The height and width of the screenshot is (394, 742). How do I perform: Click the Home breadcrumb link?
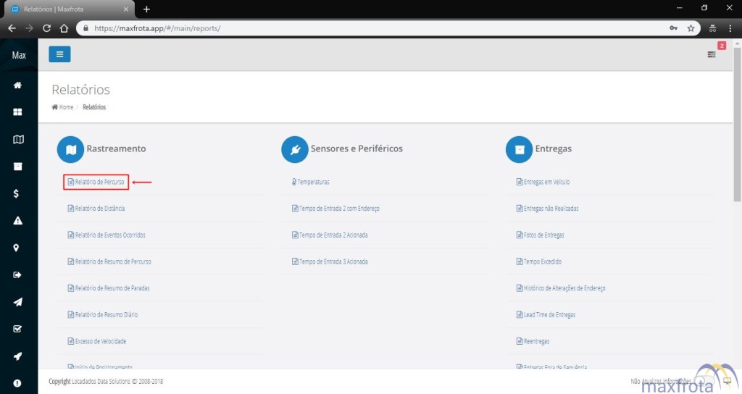point(63,107)
